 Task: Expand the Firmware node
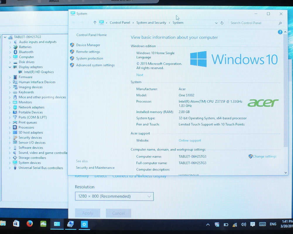pos(10,77)
